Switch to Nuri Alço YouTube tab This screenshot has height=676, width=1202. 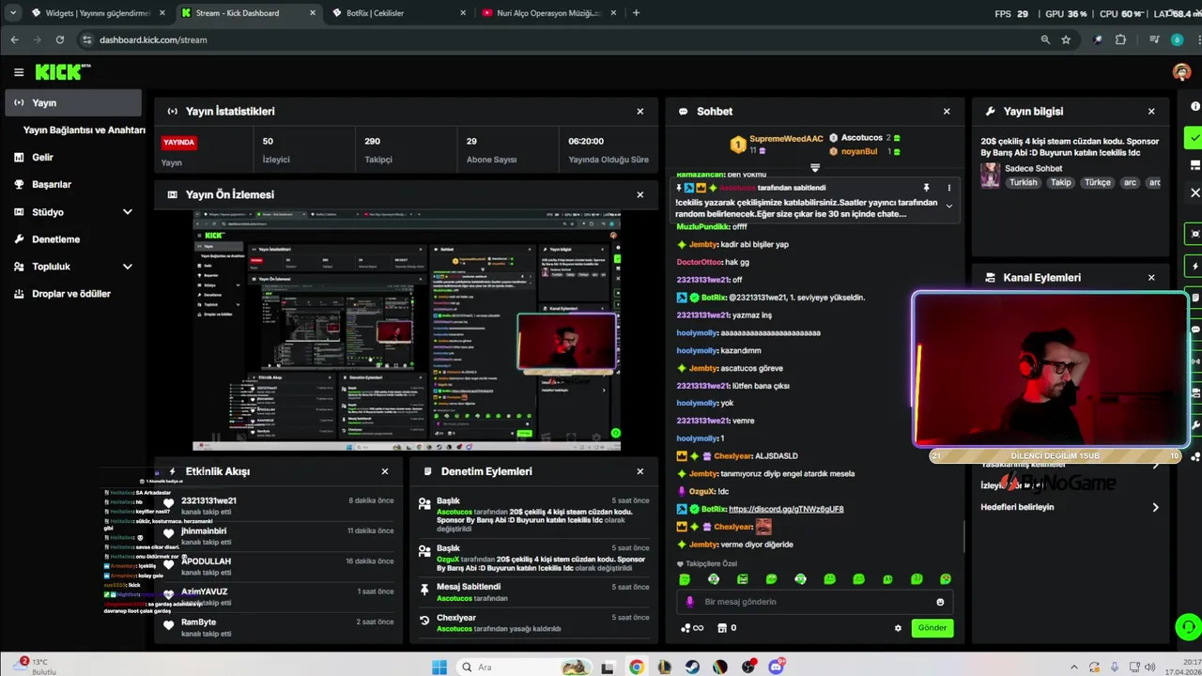[550, 13]
